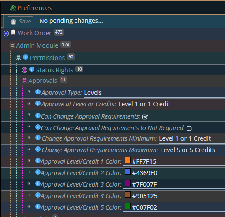
Task: Click the Work Order clipboard icon
Action: pos(13,32)
